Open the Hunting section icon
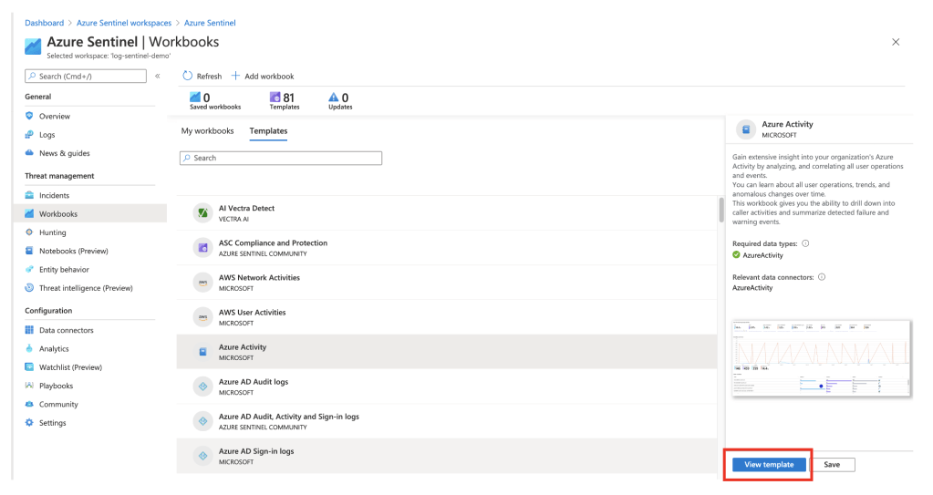The image size is (933, 495). point(29,232)
